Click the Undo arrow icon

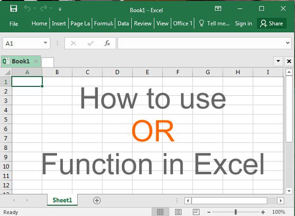pyautogui.click(x=28, y=8)
